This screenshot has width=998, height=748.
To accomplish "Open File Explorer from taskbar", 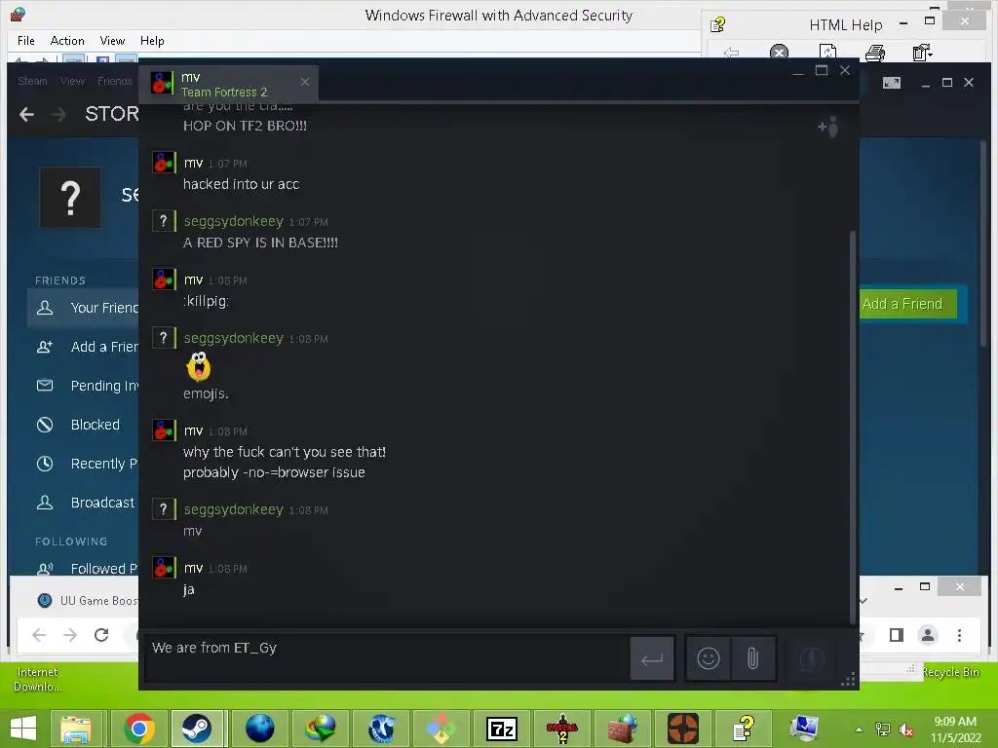I will tap(76, 729).
